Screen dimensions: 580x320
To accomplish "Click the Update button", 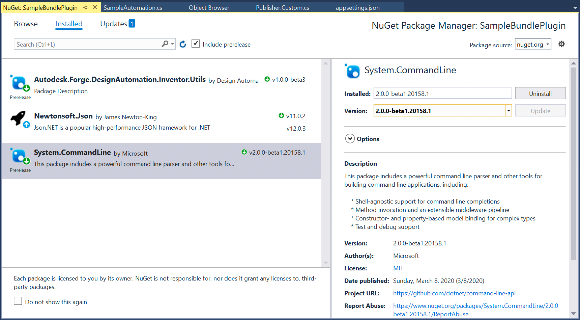I will tap(540, 111).
